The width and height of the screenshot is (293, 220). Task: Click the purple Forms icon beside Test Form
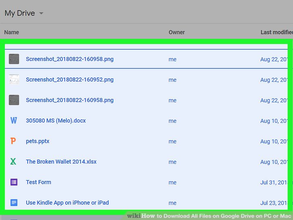[14, 182]
